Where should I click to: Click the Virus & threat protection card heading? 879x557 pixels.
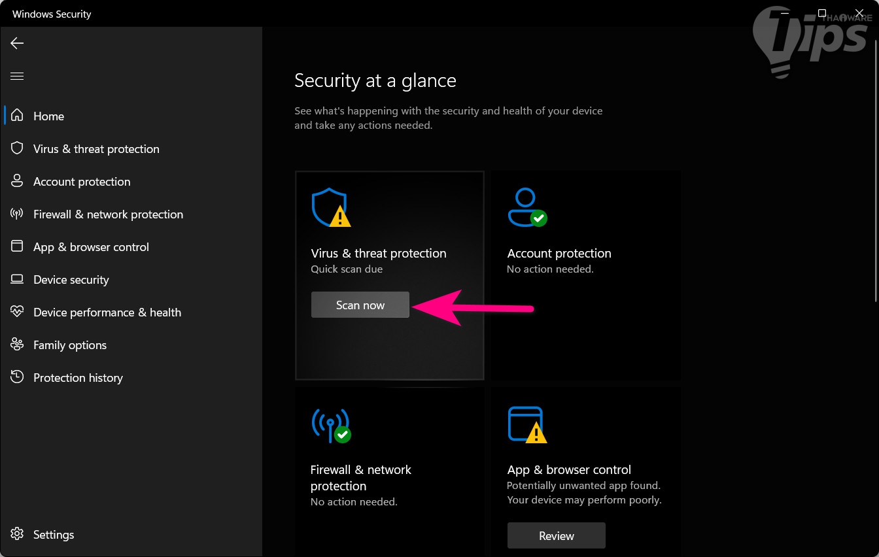coord(378,253)
